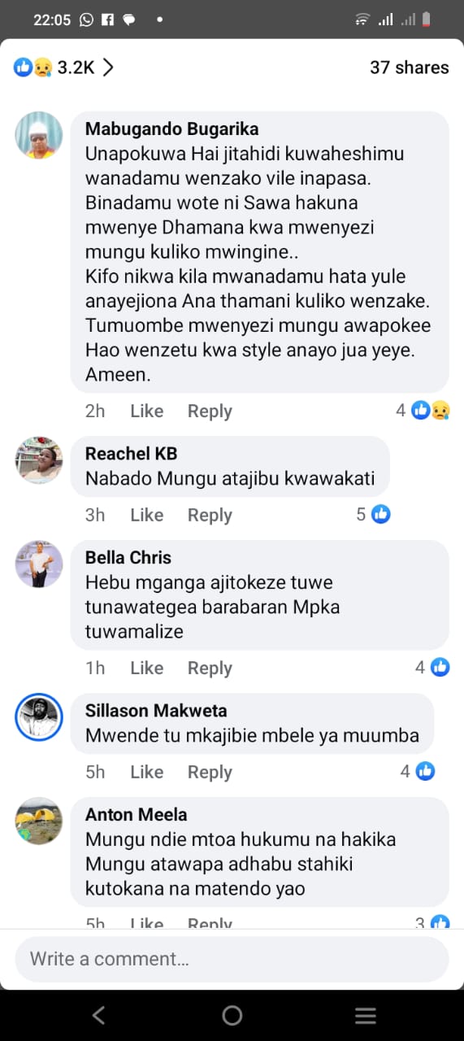Open Reachel KB's profile avatar
464x1041 pixels.
click(x=39, y=460)
